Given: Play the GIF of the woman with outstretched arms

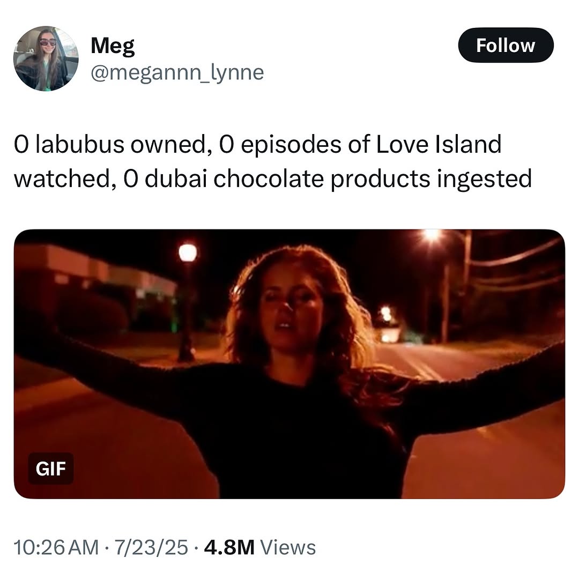Looking at the screenshot, I should coord(289,363).
